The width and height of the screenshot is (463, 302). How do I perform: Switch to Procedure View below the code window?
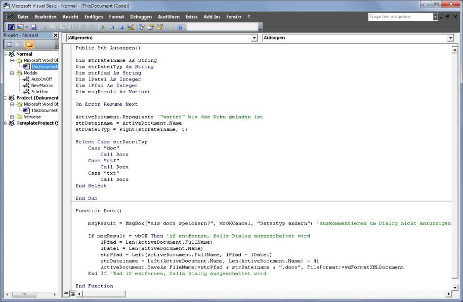[66, 293]
